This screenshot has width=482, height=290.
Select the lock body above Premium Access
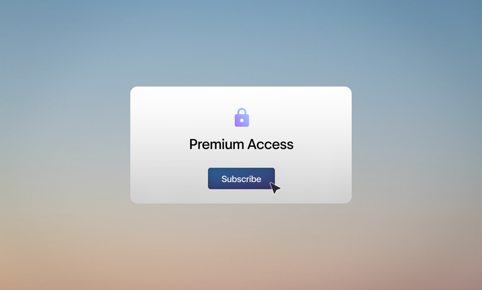[242, 121]
